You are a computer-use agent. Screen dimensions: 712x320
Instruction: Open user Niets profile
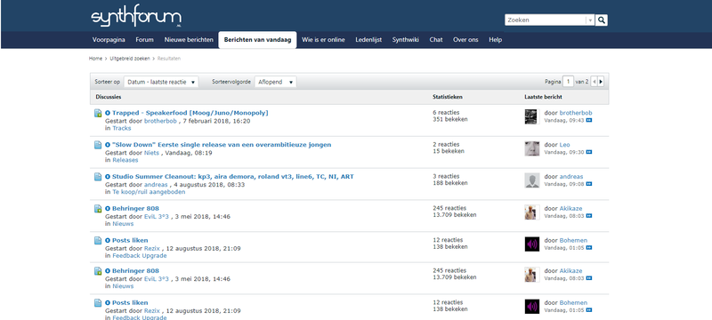[x=151, y=153]
